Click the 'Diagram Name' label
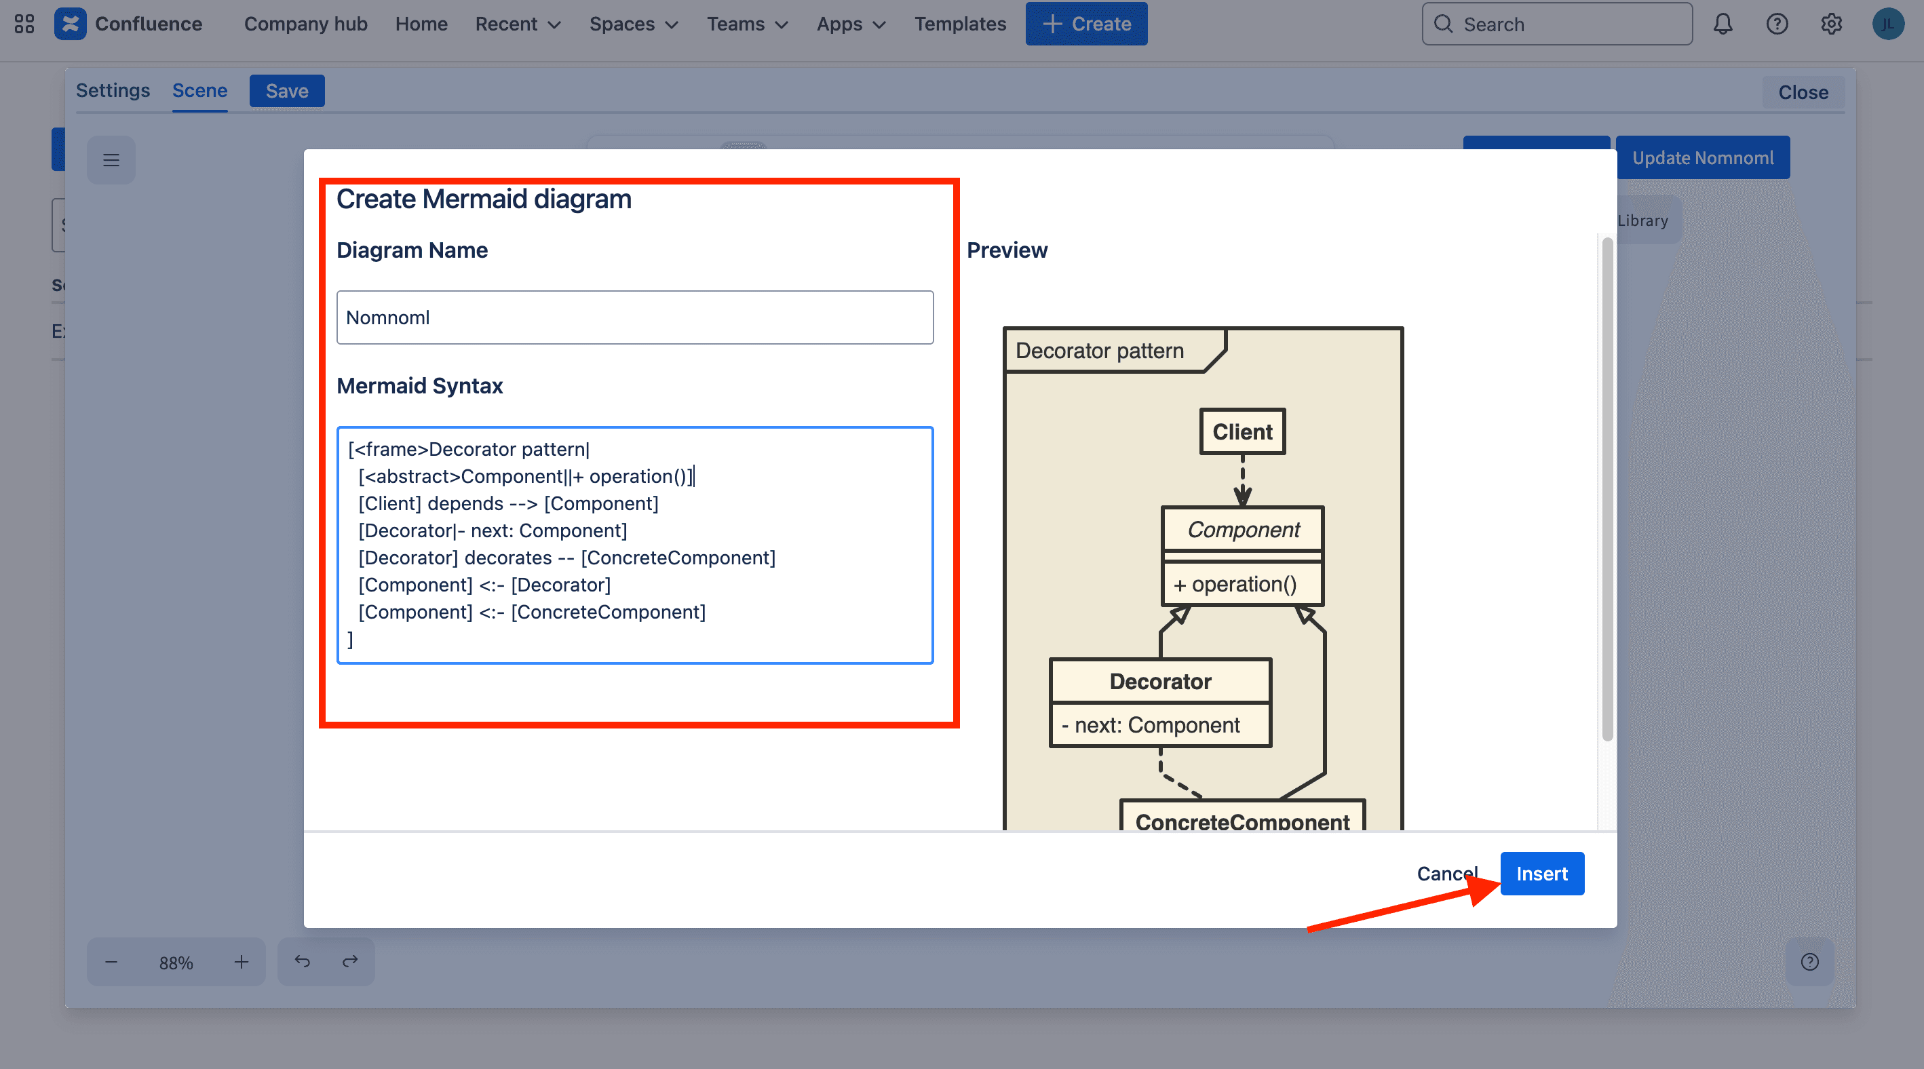Viewport: 1924px width, 1069px height. pyautogui.click(x=412, y=250)
